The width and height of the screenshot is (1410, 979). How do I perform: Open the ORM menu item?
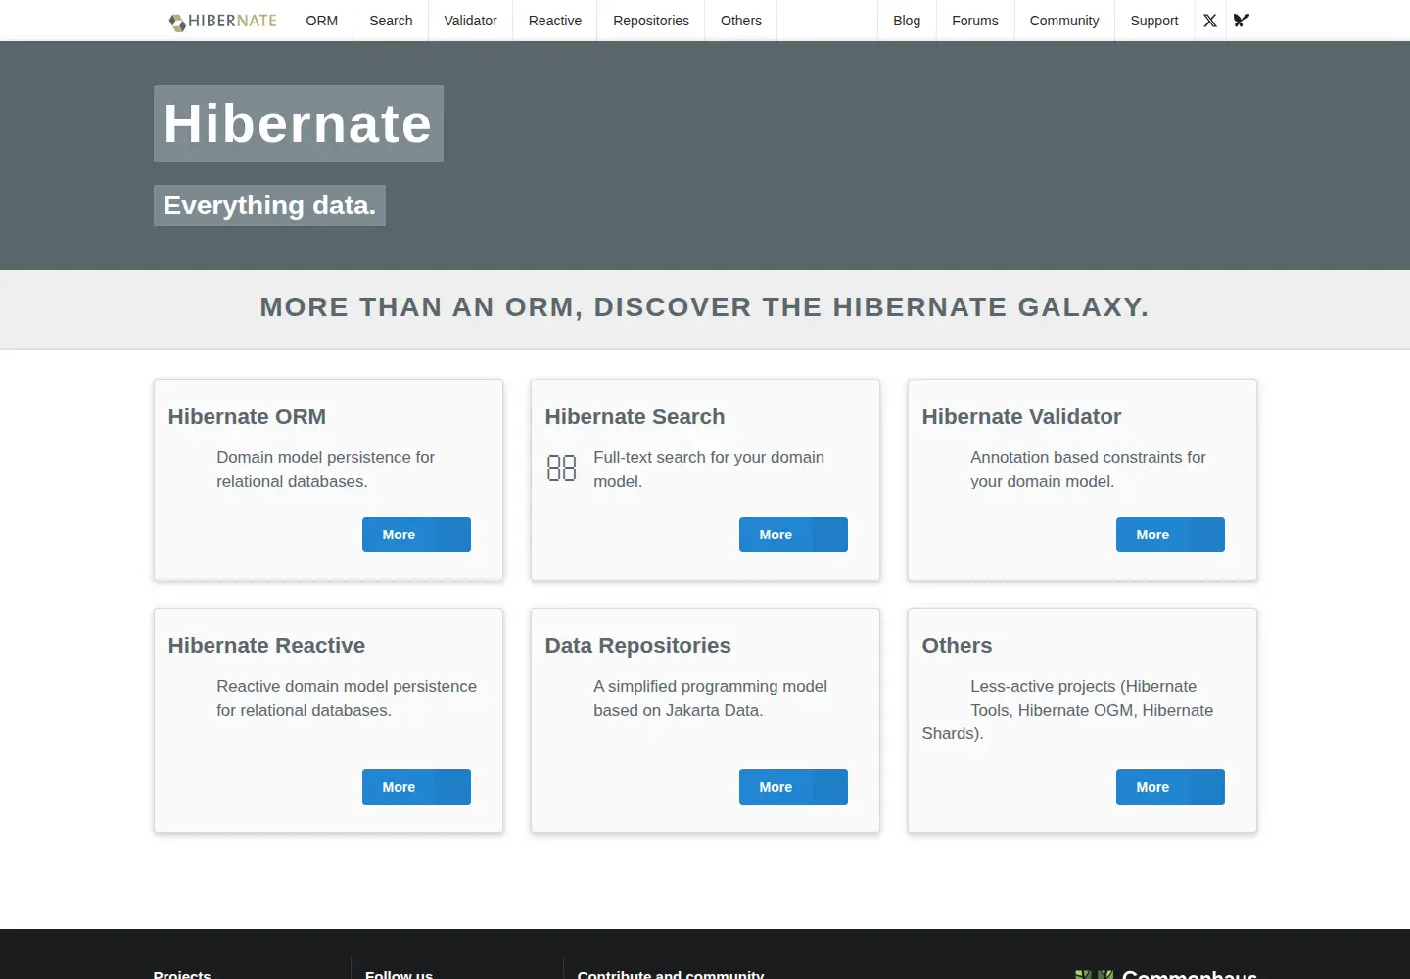point(322,21)
